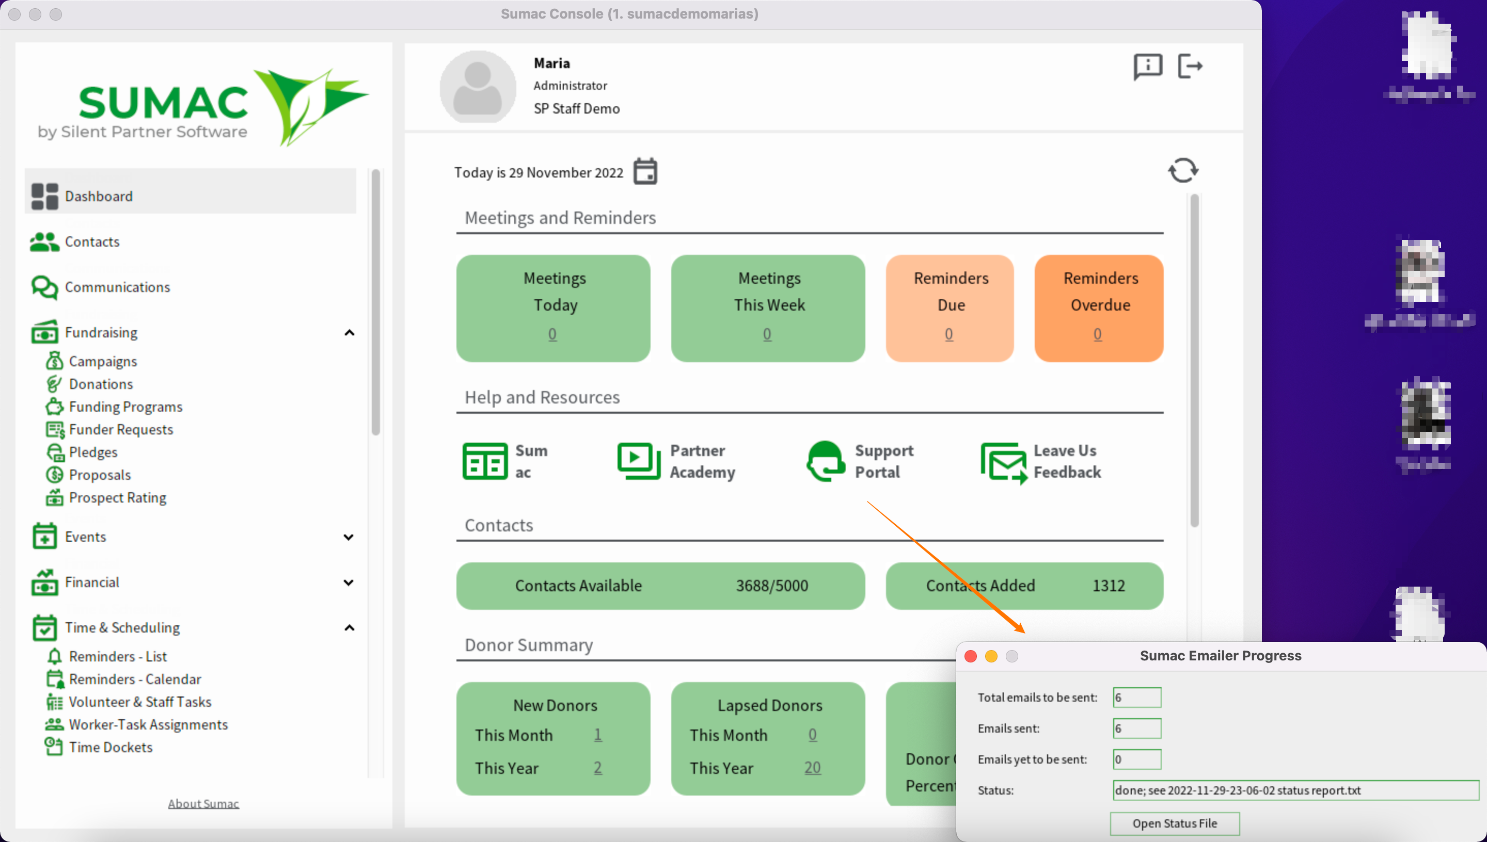Click the Status field in Emailer Progress
Viewport: 1487px width, 842px height.
1296,790
